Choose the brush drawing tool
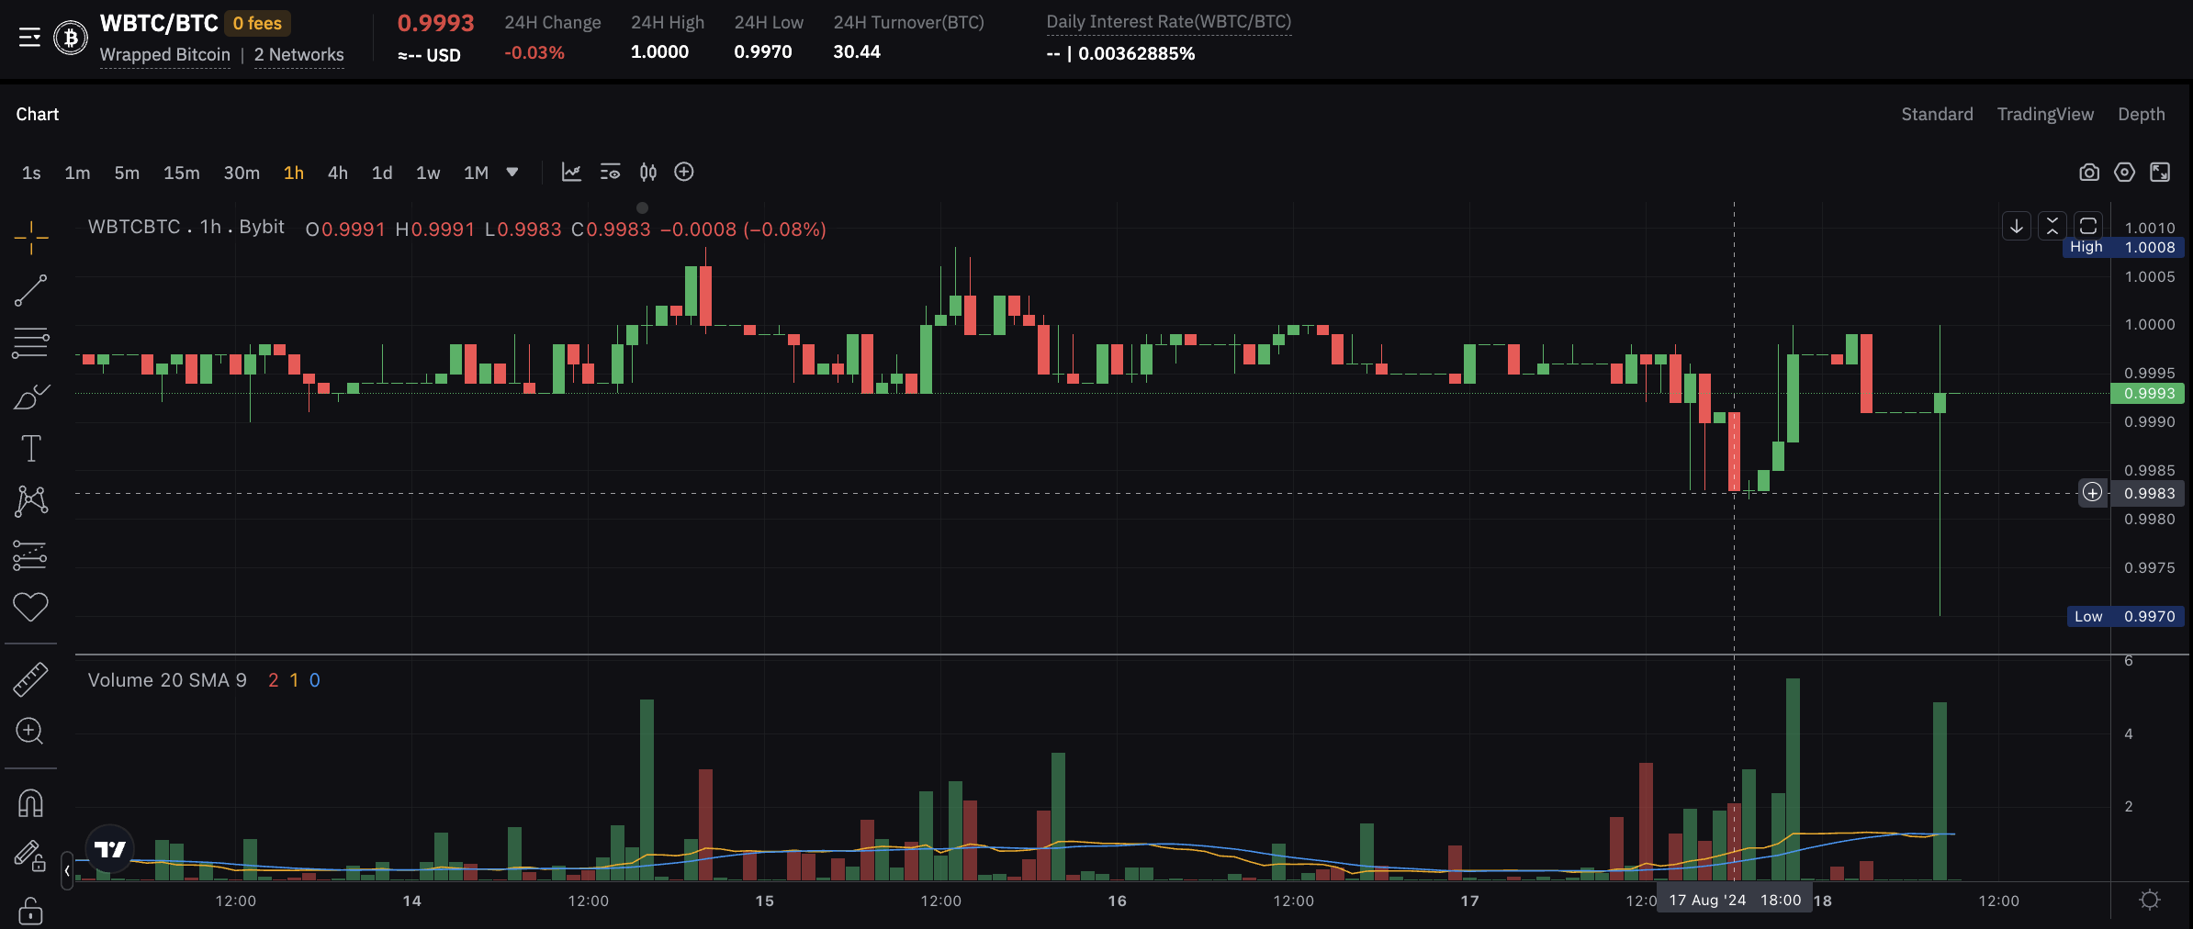The width and height of the screenshot is (2193, 929). click(x=30, y=397)
